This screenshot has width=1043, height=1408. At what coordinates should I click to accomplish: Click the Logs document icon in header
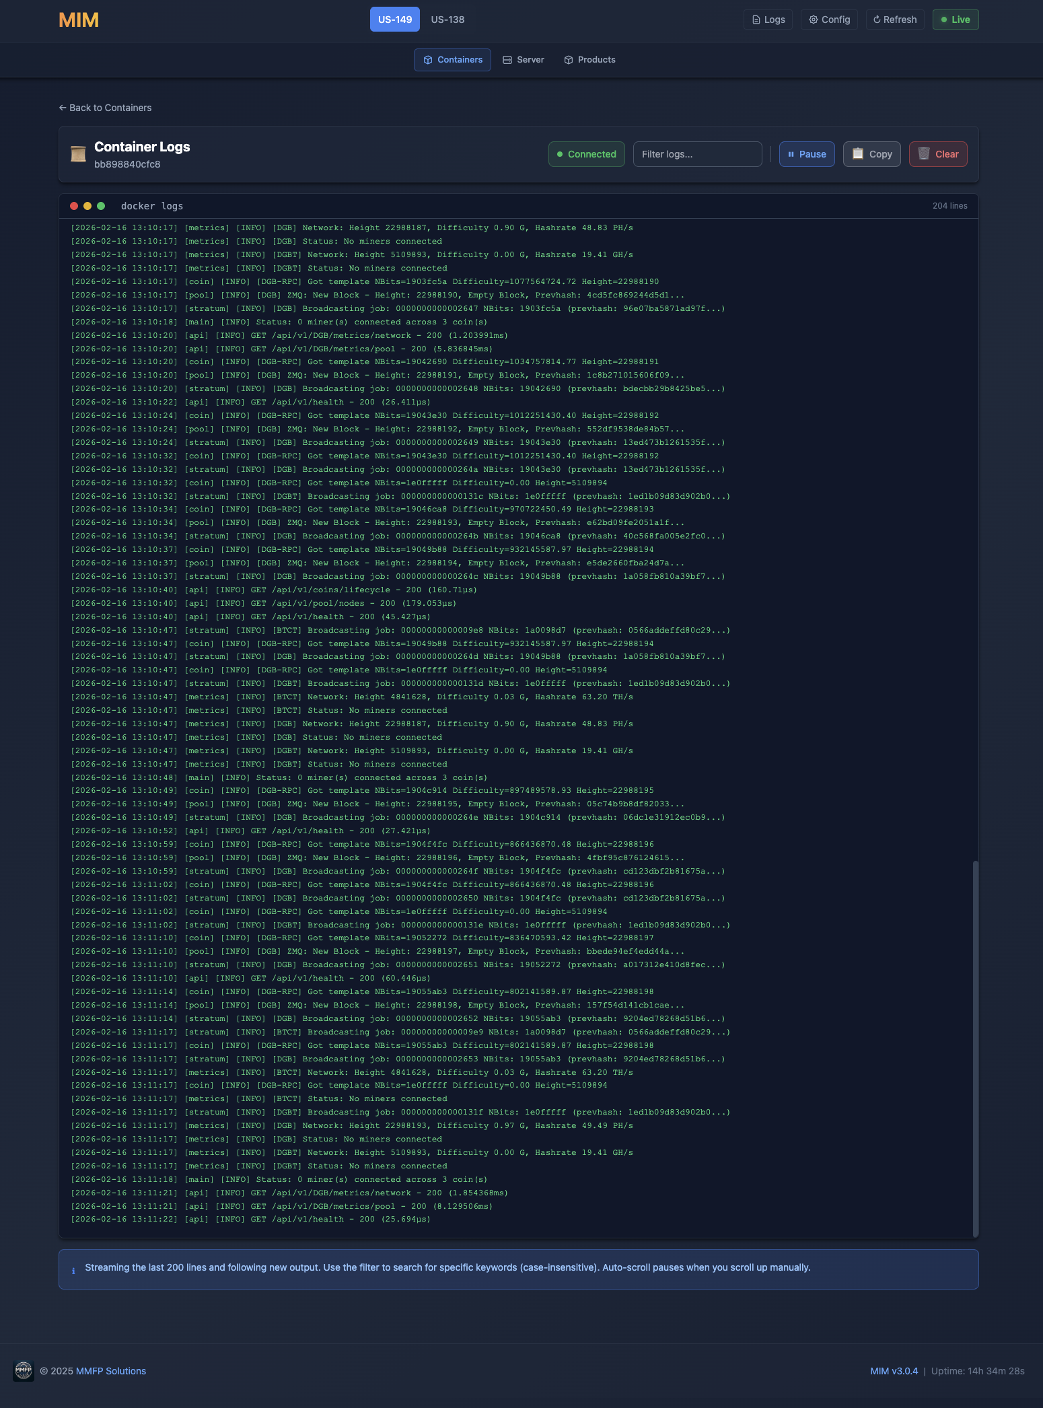pyautogui.click(x=756, y=20)
